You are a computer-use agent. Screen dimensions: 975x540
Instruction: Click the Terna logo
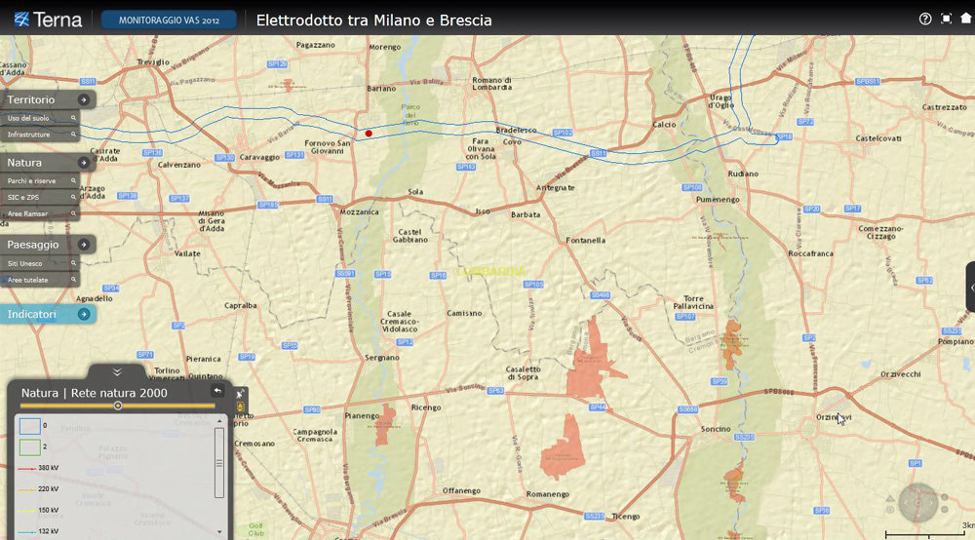[48, 19]
